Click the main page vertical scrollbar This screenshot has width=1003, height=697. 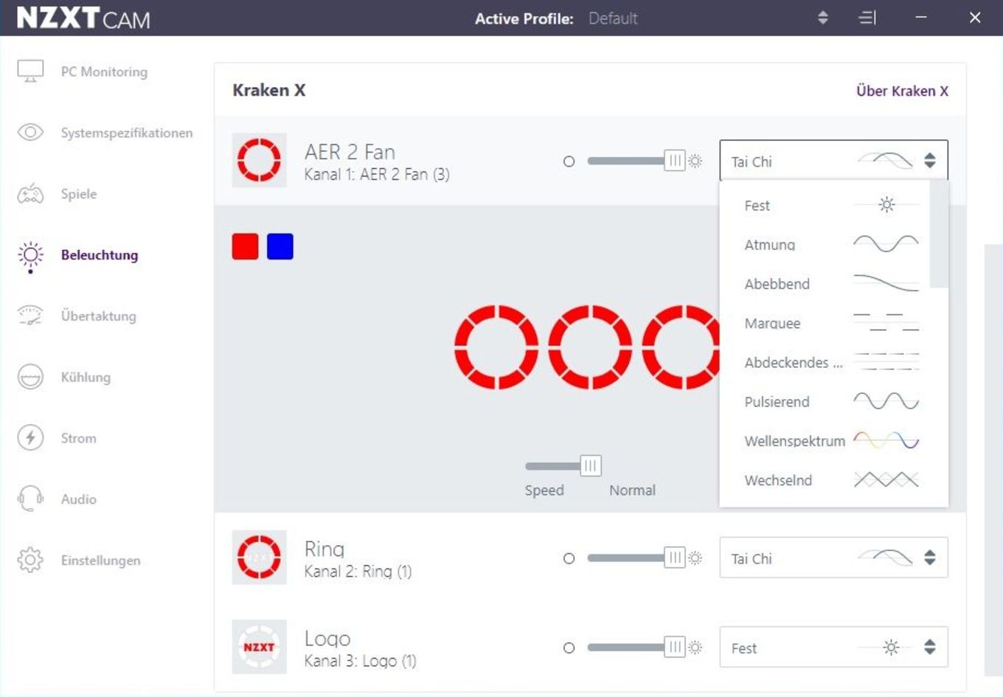(x=993, y=461)
